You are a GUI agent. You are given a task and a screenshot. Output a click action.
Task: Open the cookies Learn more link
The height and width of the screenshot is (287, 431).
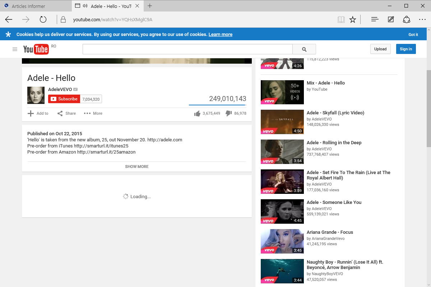tap(221, 35)
